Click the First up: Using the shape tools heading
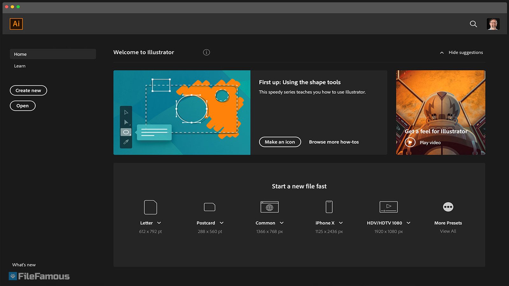Image resolution: width=509 pixels, height=286 pixels. click(300, 82)
